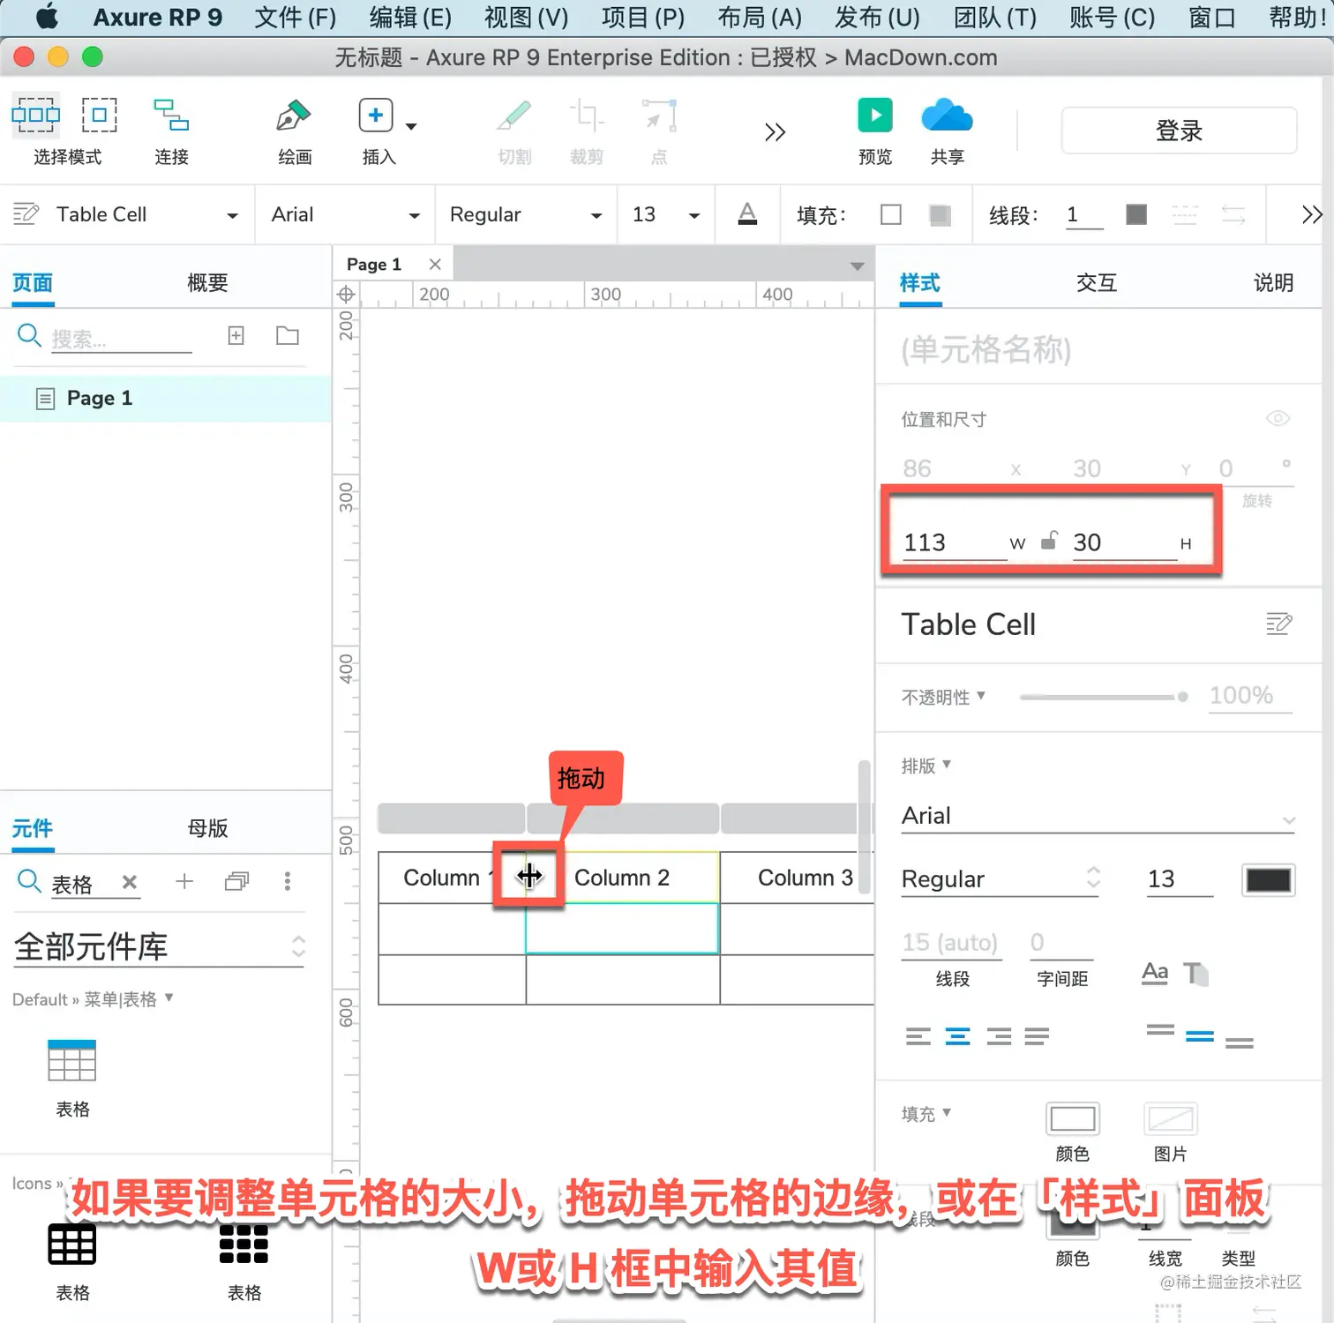Switch to the Libraries tab

33,828
